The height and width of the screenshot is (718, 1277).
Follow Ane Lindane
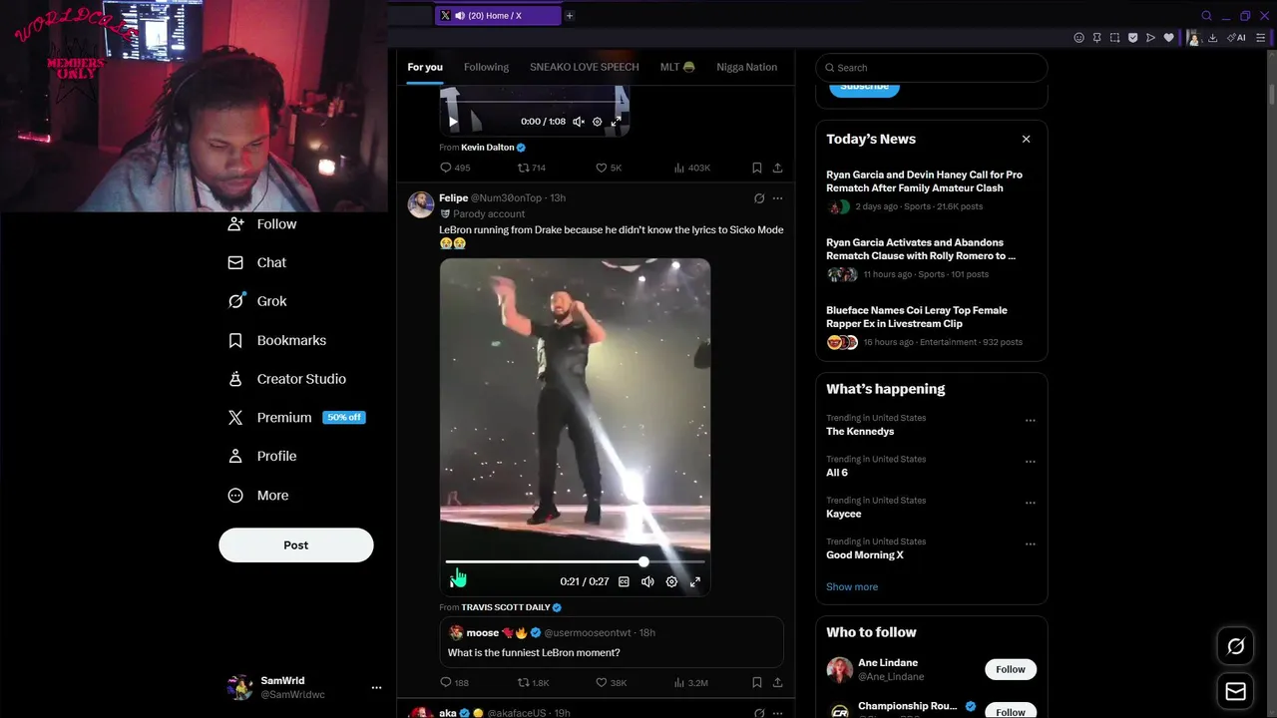(1010, 669)
